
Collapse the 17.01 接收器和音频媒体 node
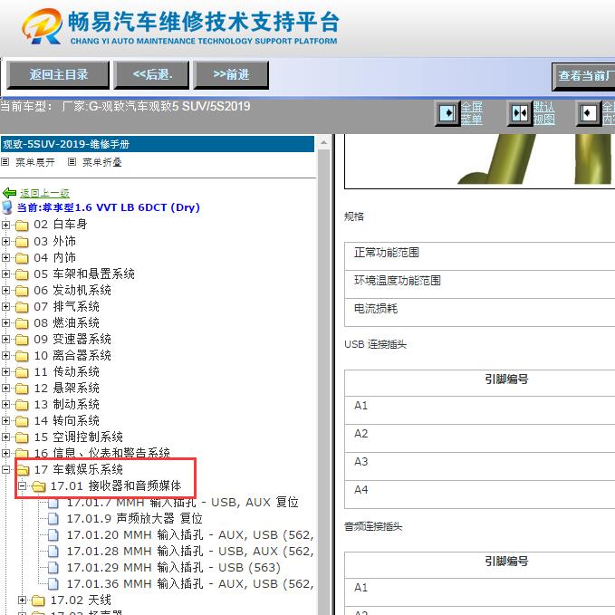23,486
